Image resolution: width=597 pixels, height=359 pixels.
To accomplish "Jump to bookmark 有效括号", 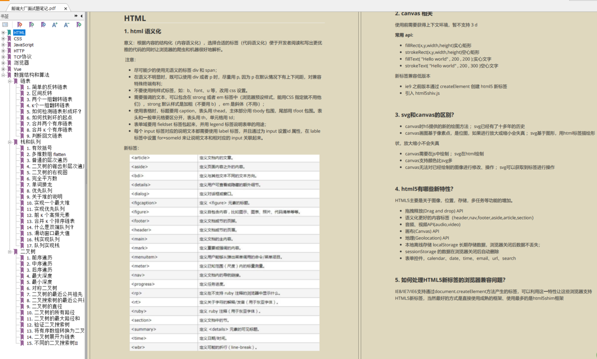I will [x=39, y=148].
